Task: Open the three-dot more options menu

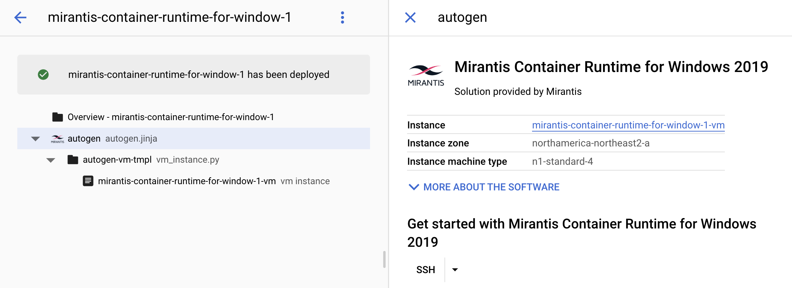Action: tap(342, 17)
